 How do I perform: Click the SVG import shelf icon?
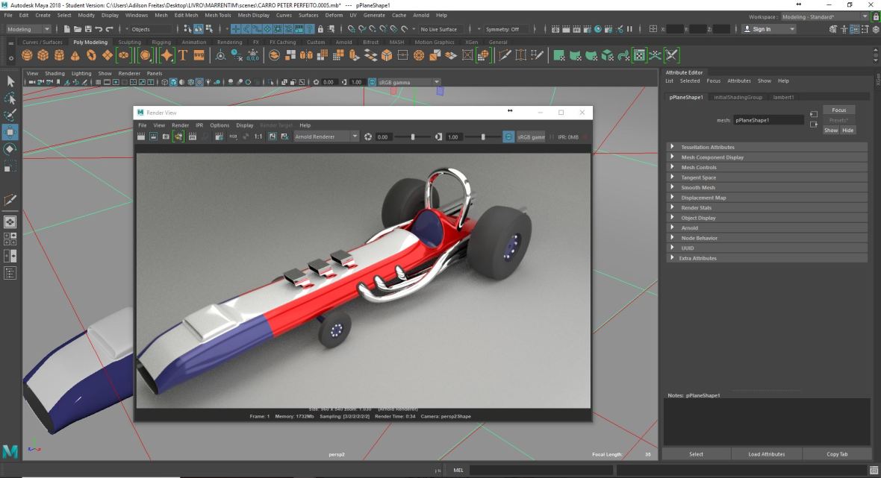pyautogui.click(x=199, y=56)
